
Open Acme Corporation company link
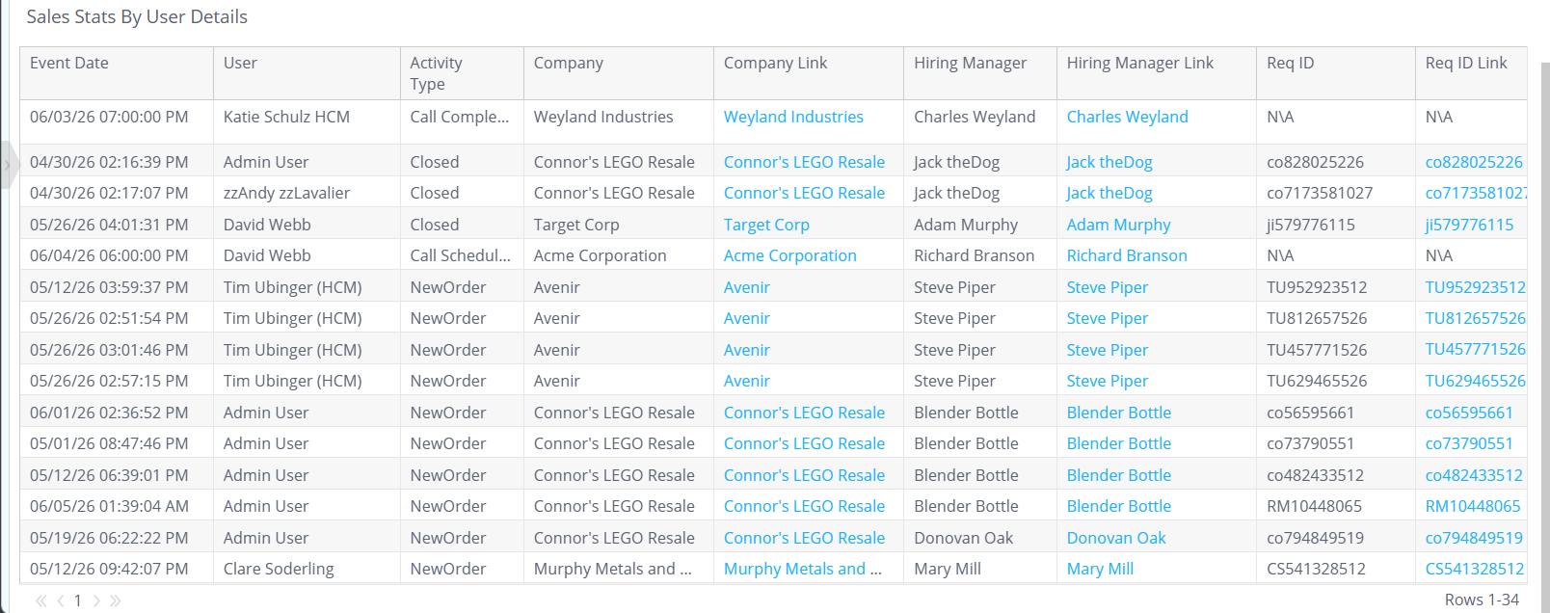(x=789, y=255)
